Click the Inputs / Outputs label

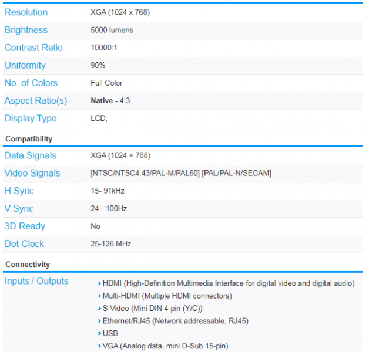[36, 281]
